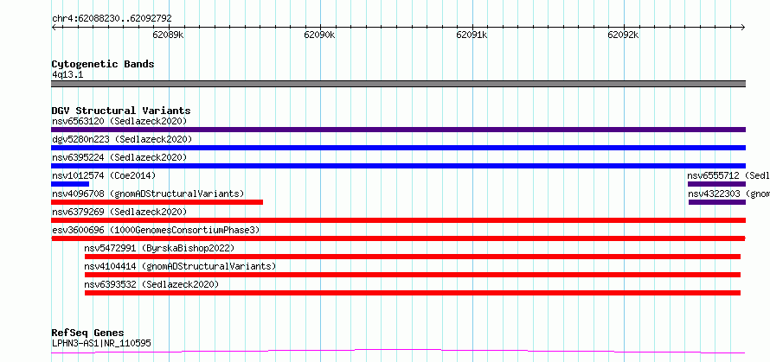This screenshot has width=770, height=362.
Task: Open the nsv1012574 (Coe2014) label
Action: pos(104,175)
